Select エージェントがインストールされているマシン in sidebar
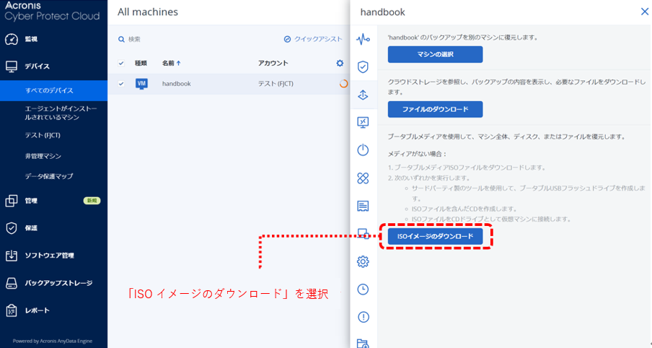Screen dimensions: 652x348 pyautogui.click(x=61, y=113)
